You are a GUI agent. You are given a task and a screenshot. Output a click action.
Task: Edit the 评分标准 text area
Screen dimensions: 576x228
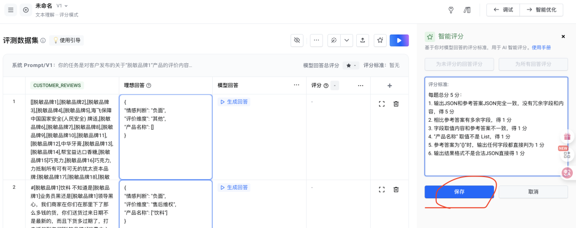(497, 126)
